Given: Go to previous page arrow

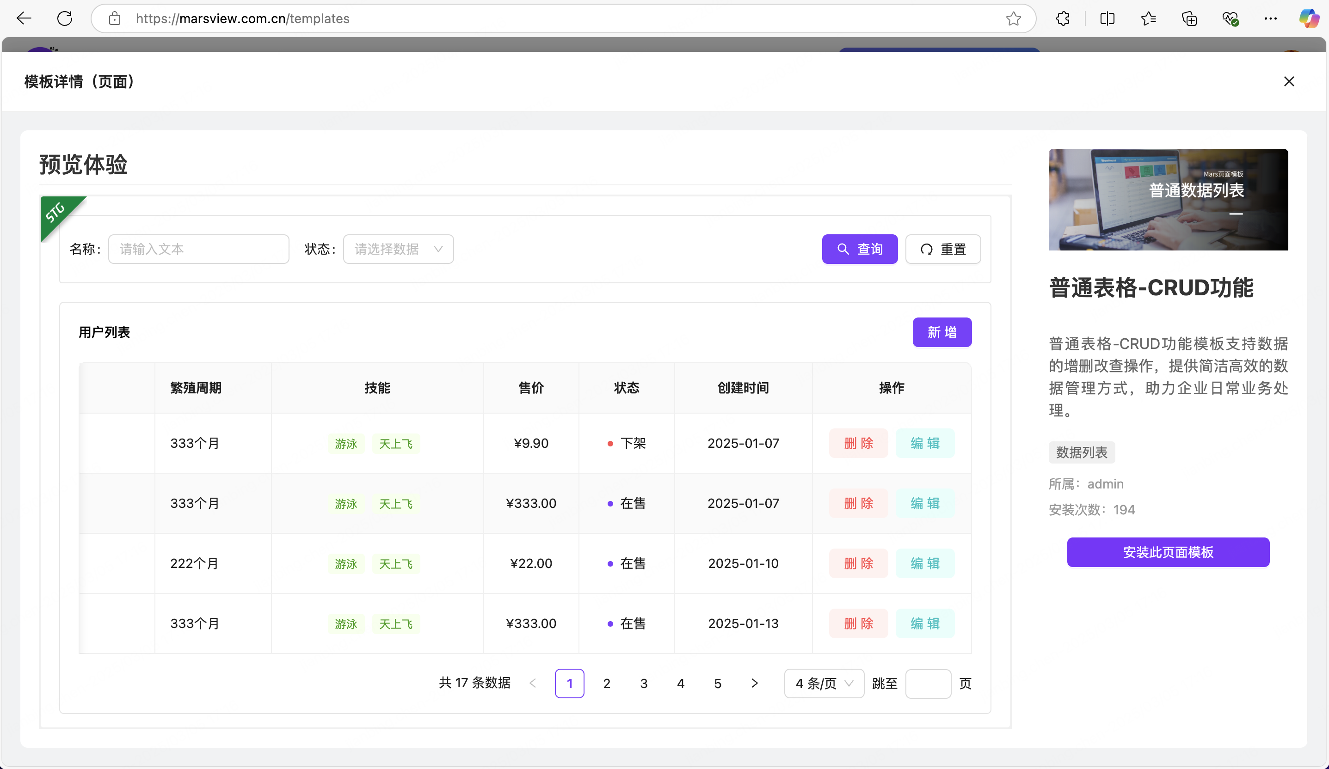Looking at the screenshot, I should (x=533, y=683).
